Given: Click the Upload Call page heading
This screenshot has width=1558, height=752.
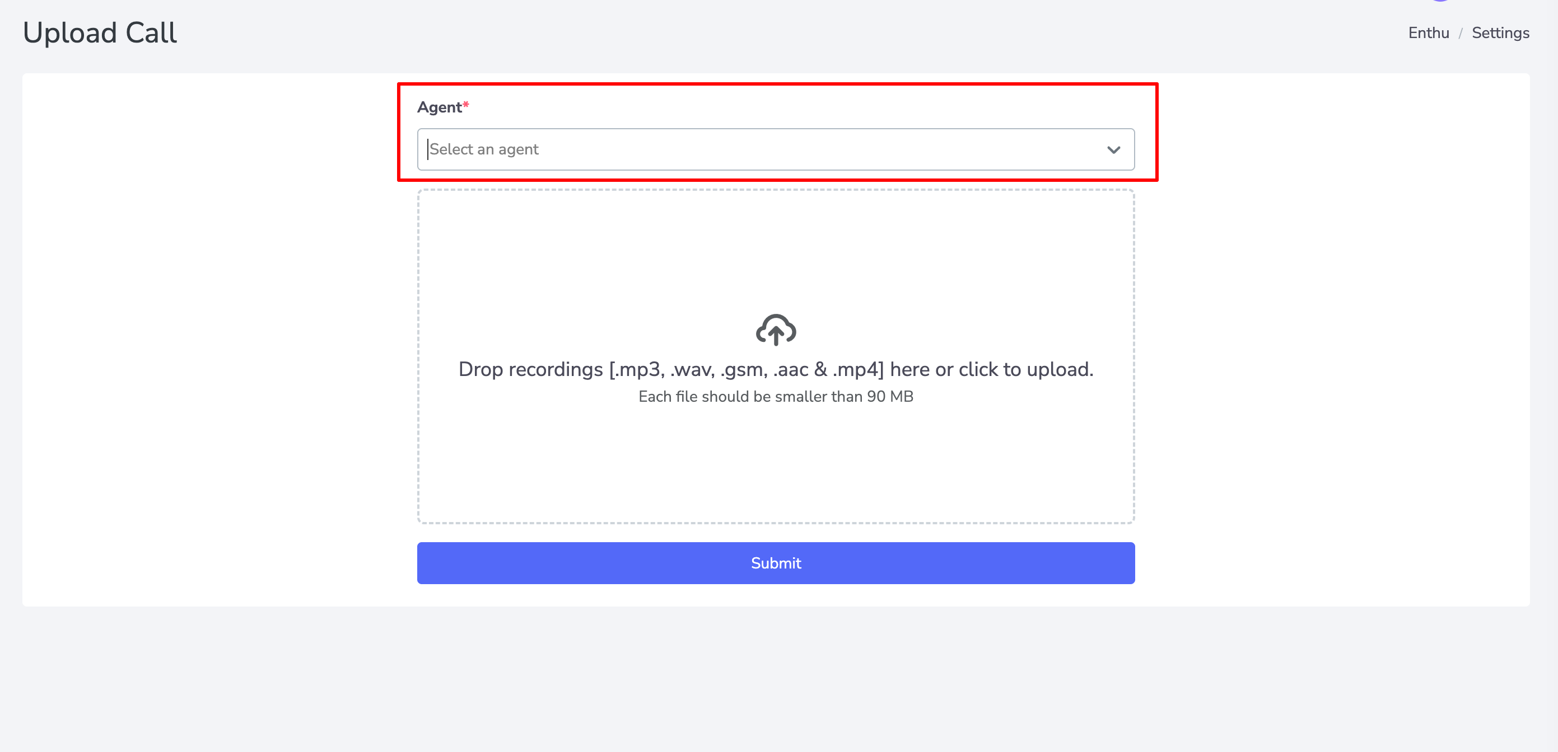Looking at the screenshot, I should (x=100, y=33).
